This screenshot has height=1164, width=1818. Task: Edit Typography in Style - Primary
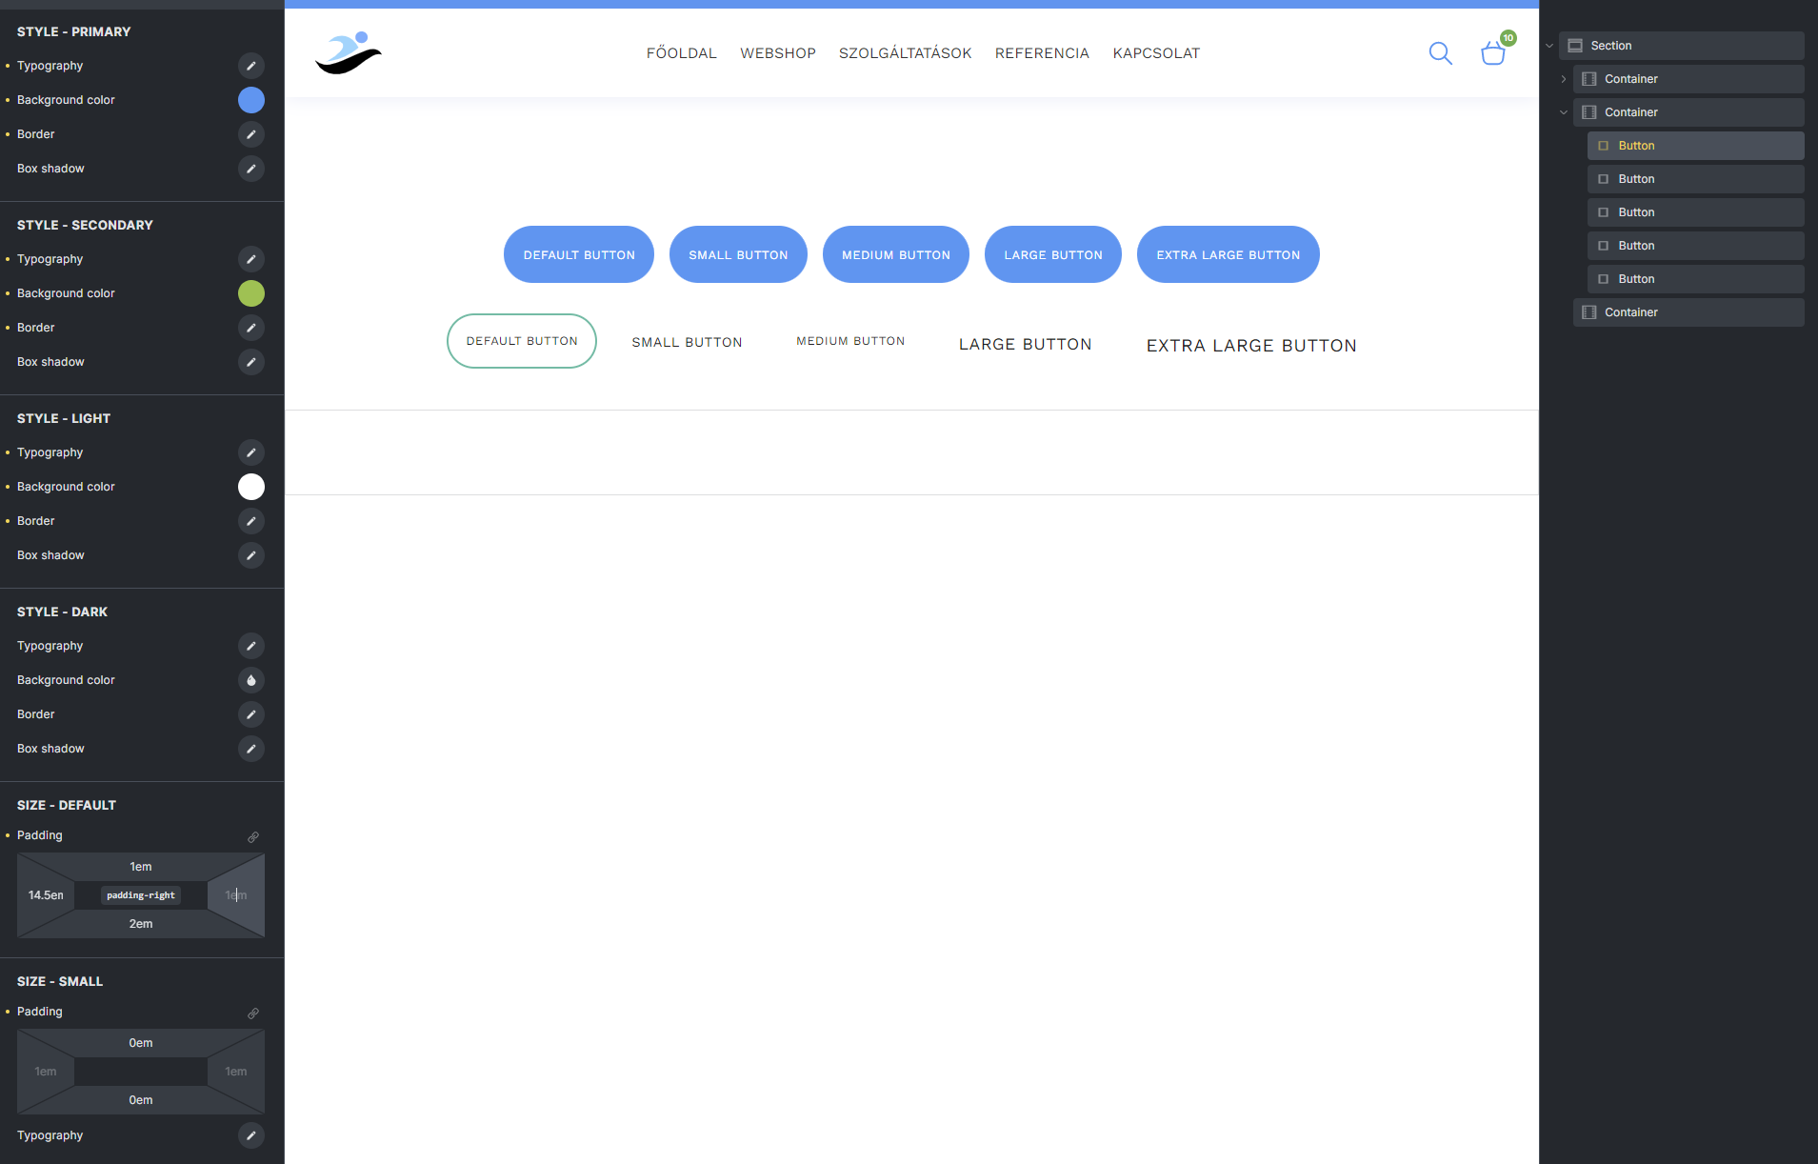pos(251,66)
